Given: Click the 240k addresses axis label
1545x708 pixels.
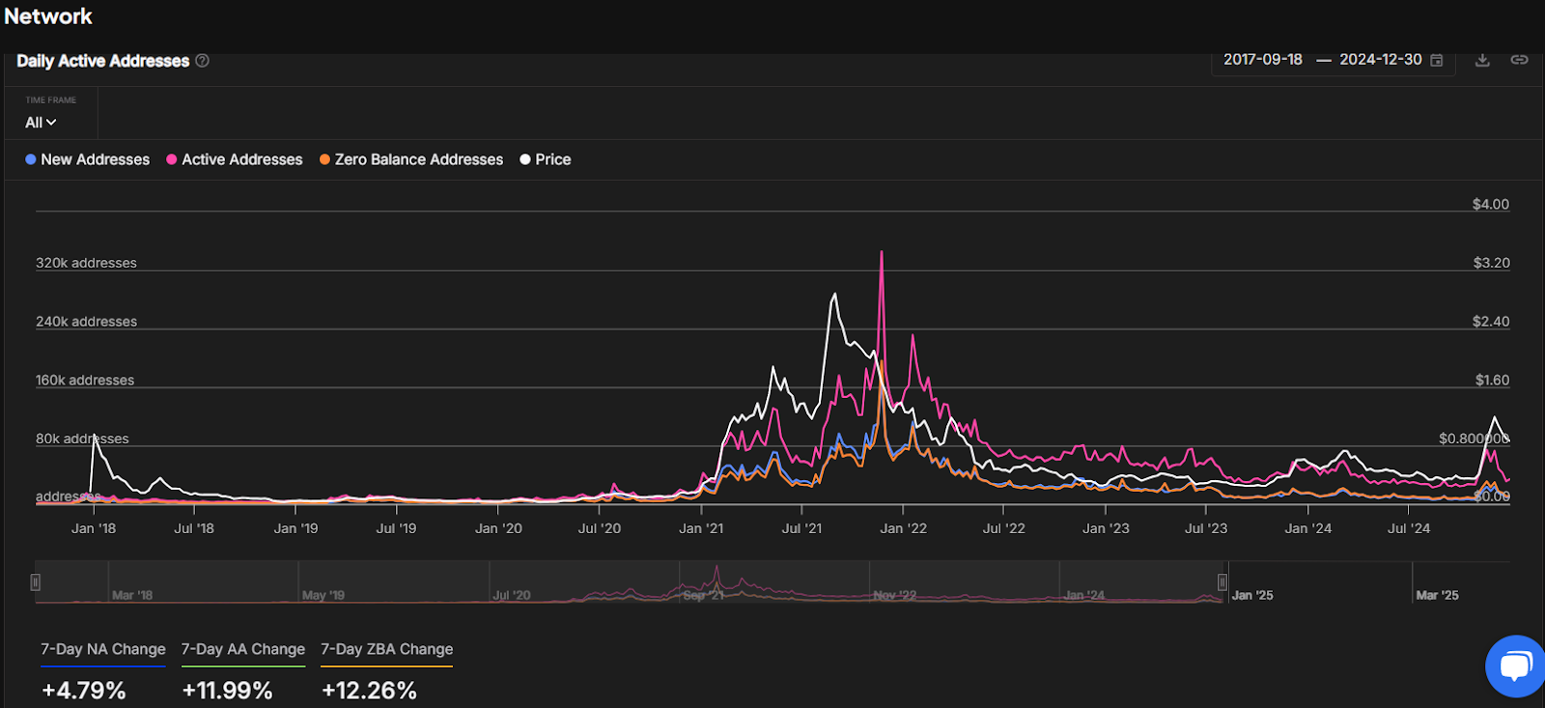Looking at the screenshot, I should [86, 322].
